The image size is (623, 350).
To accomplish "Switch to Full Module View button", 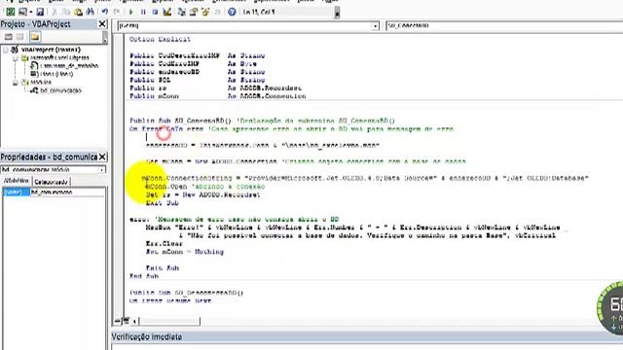I will 126,321.
